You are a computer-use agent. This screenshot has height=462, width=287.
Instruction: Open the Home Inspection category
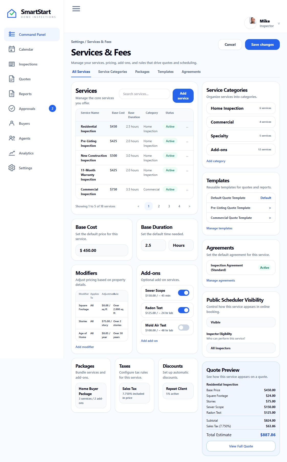click(x=241, y=108)
